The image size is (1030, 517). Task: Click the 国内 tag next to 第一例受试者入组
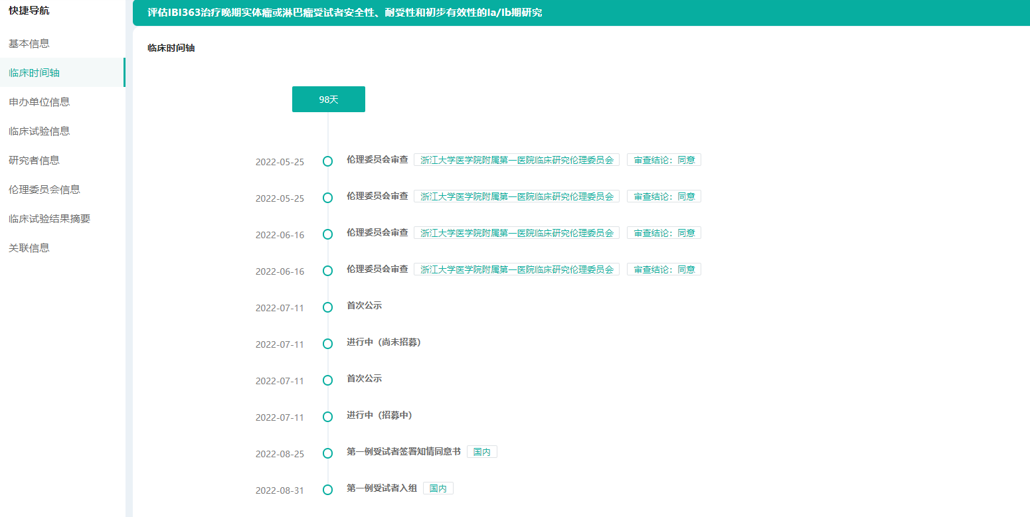coord(438,488)
